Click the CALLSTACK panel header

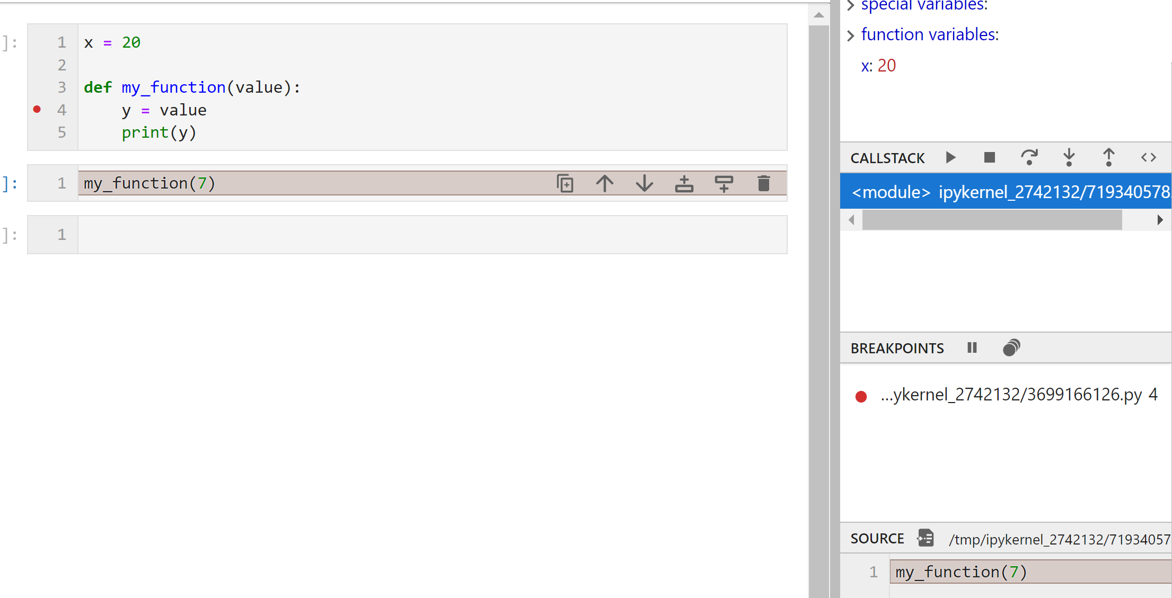[x=887, y=158]
